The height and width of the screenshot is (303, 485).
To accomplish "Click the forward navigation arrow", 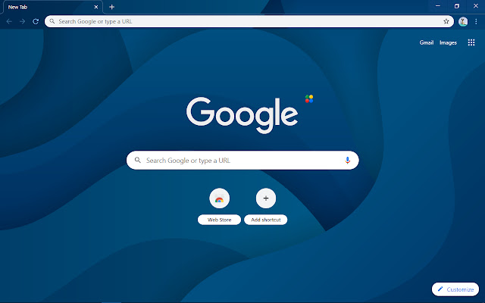I will click(22, 21).
